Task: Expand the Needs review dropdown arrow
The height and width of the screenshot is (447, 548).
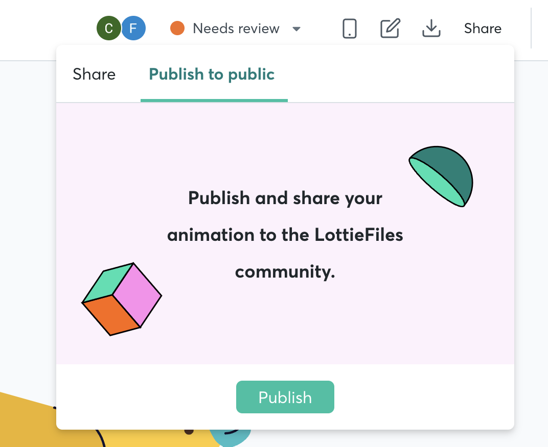Action: point(296,29)
